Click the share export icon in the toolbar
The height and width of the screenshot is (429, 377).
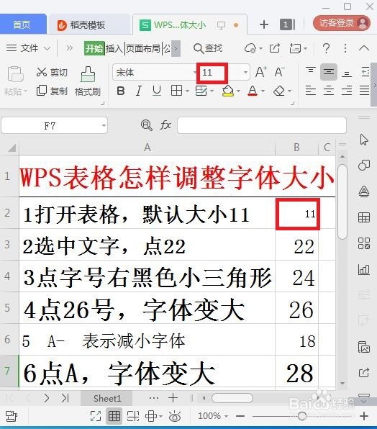275,48
